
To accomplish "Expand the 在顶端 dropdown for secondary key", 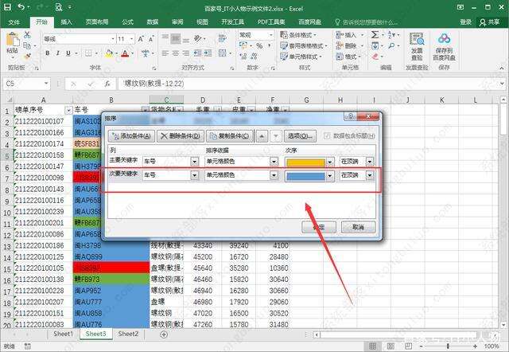I will pyautogui.click(x=370, y=175).
